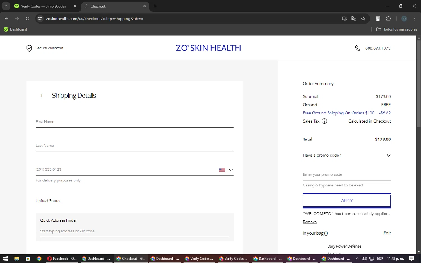Click the "Calculated in Checkout" tax value
This screenshot has width=421, height=263.
point(369,121)
